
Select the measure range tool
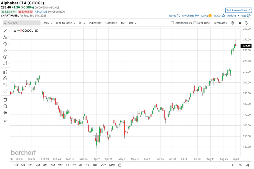[5, 63]
